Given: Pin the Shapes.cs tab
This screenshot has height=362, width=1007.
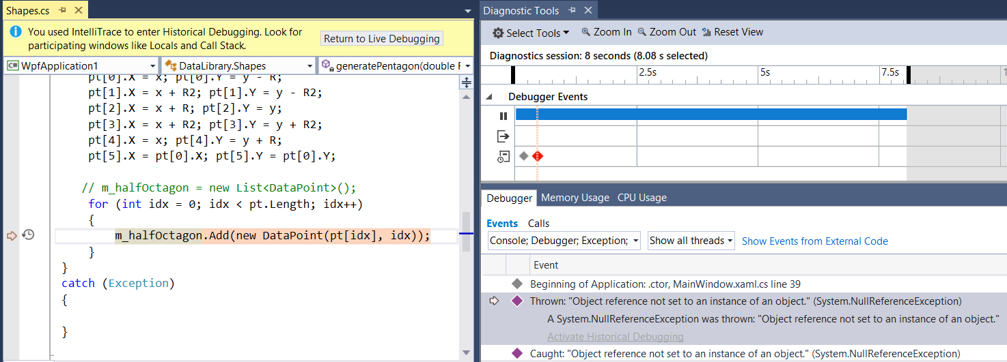Looking at the screenshot, I should click(62, 10).
